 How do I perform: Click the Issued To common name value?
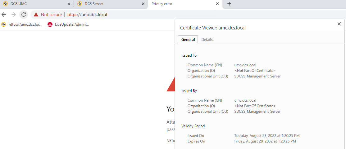point(245,65)
